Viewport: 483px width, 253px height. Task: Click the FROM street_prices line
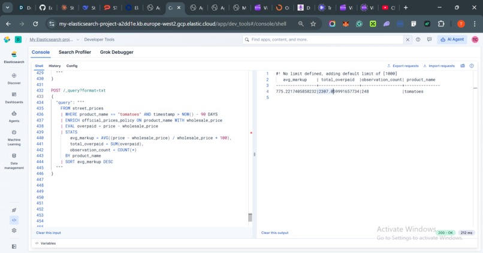point(82,108)
